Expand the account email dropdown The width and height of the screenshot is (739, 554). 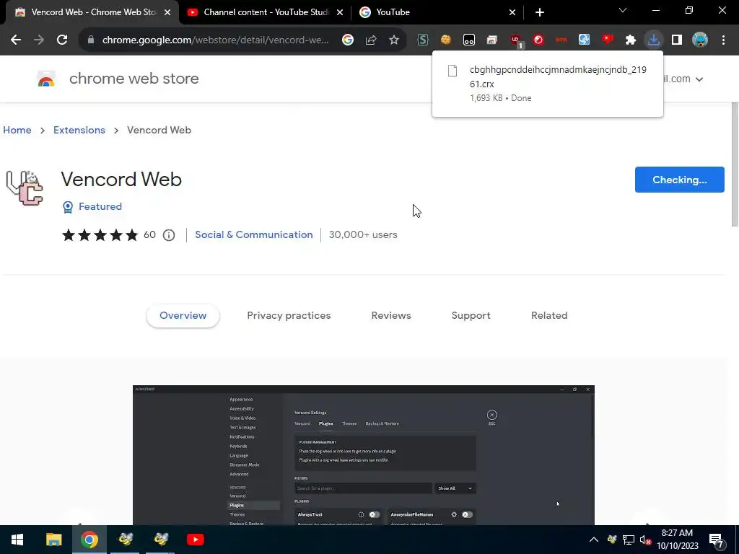tap(699, 79)
